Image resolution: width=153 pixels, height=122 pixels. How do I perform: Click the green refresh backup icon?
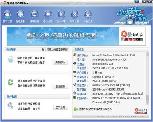10,82
